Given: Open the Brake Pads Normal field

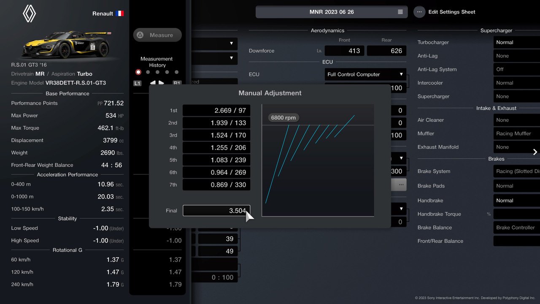Looking at the screenshot, I should (x=517, y=186).
